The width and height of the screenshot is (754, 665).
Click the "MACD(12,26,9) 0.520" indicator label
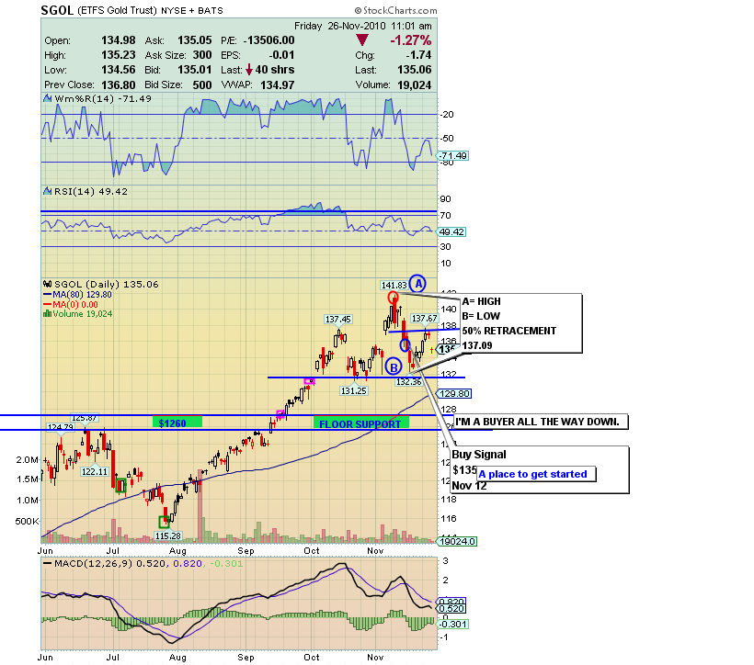pyautogui.click(x=110, y=563)
